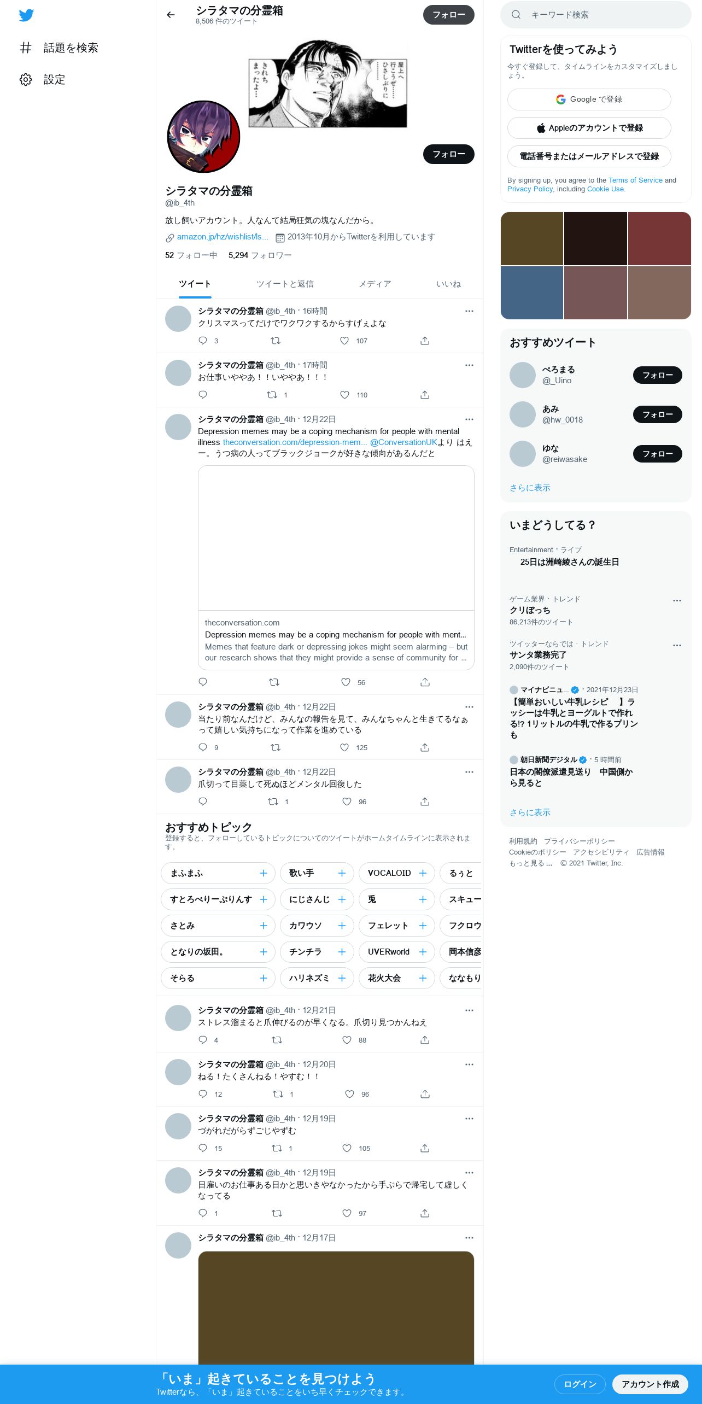Image resolution: width=702 pixels, height=1404 pixels.
Task: Reply to the Depression memes tweet
Action: coord(203,682)
